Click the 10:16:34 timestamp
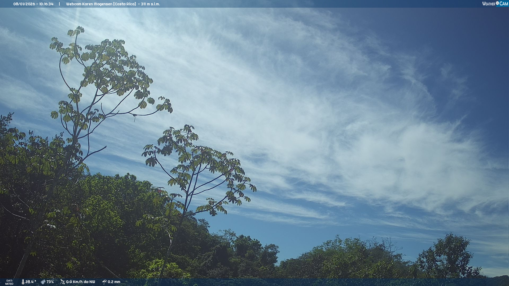The height and width of the screenshot is (286, 509). coord(46,4)
